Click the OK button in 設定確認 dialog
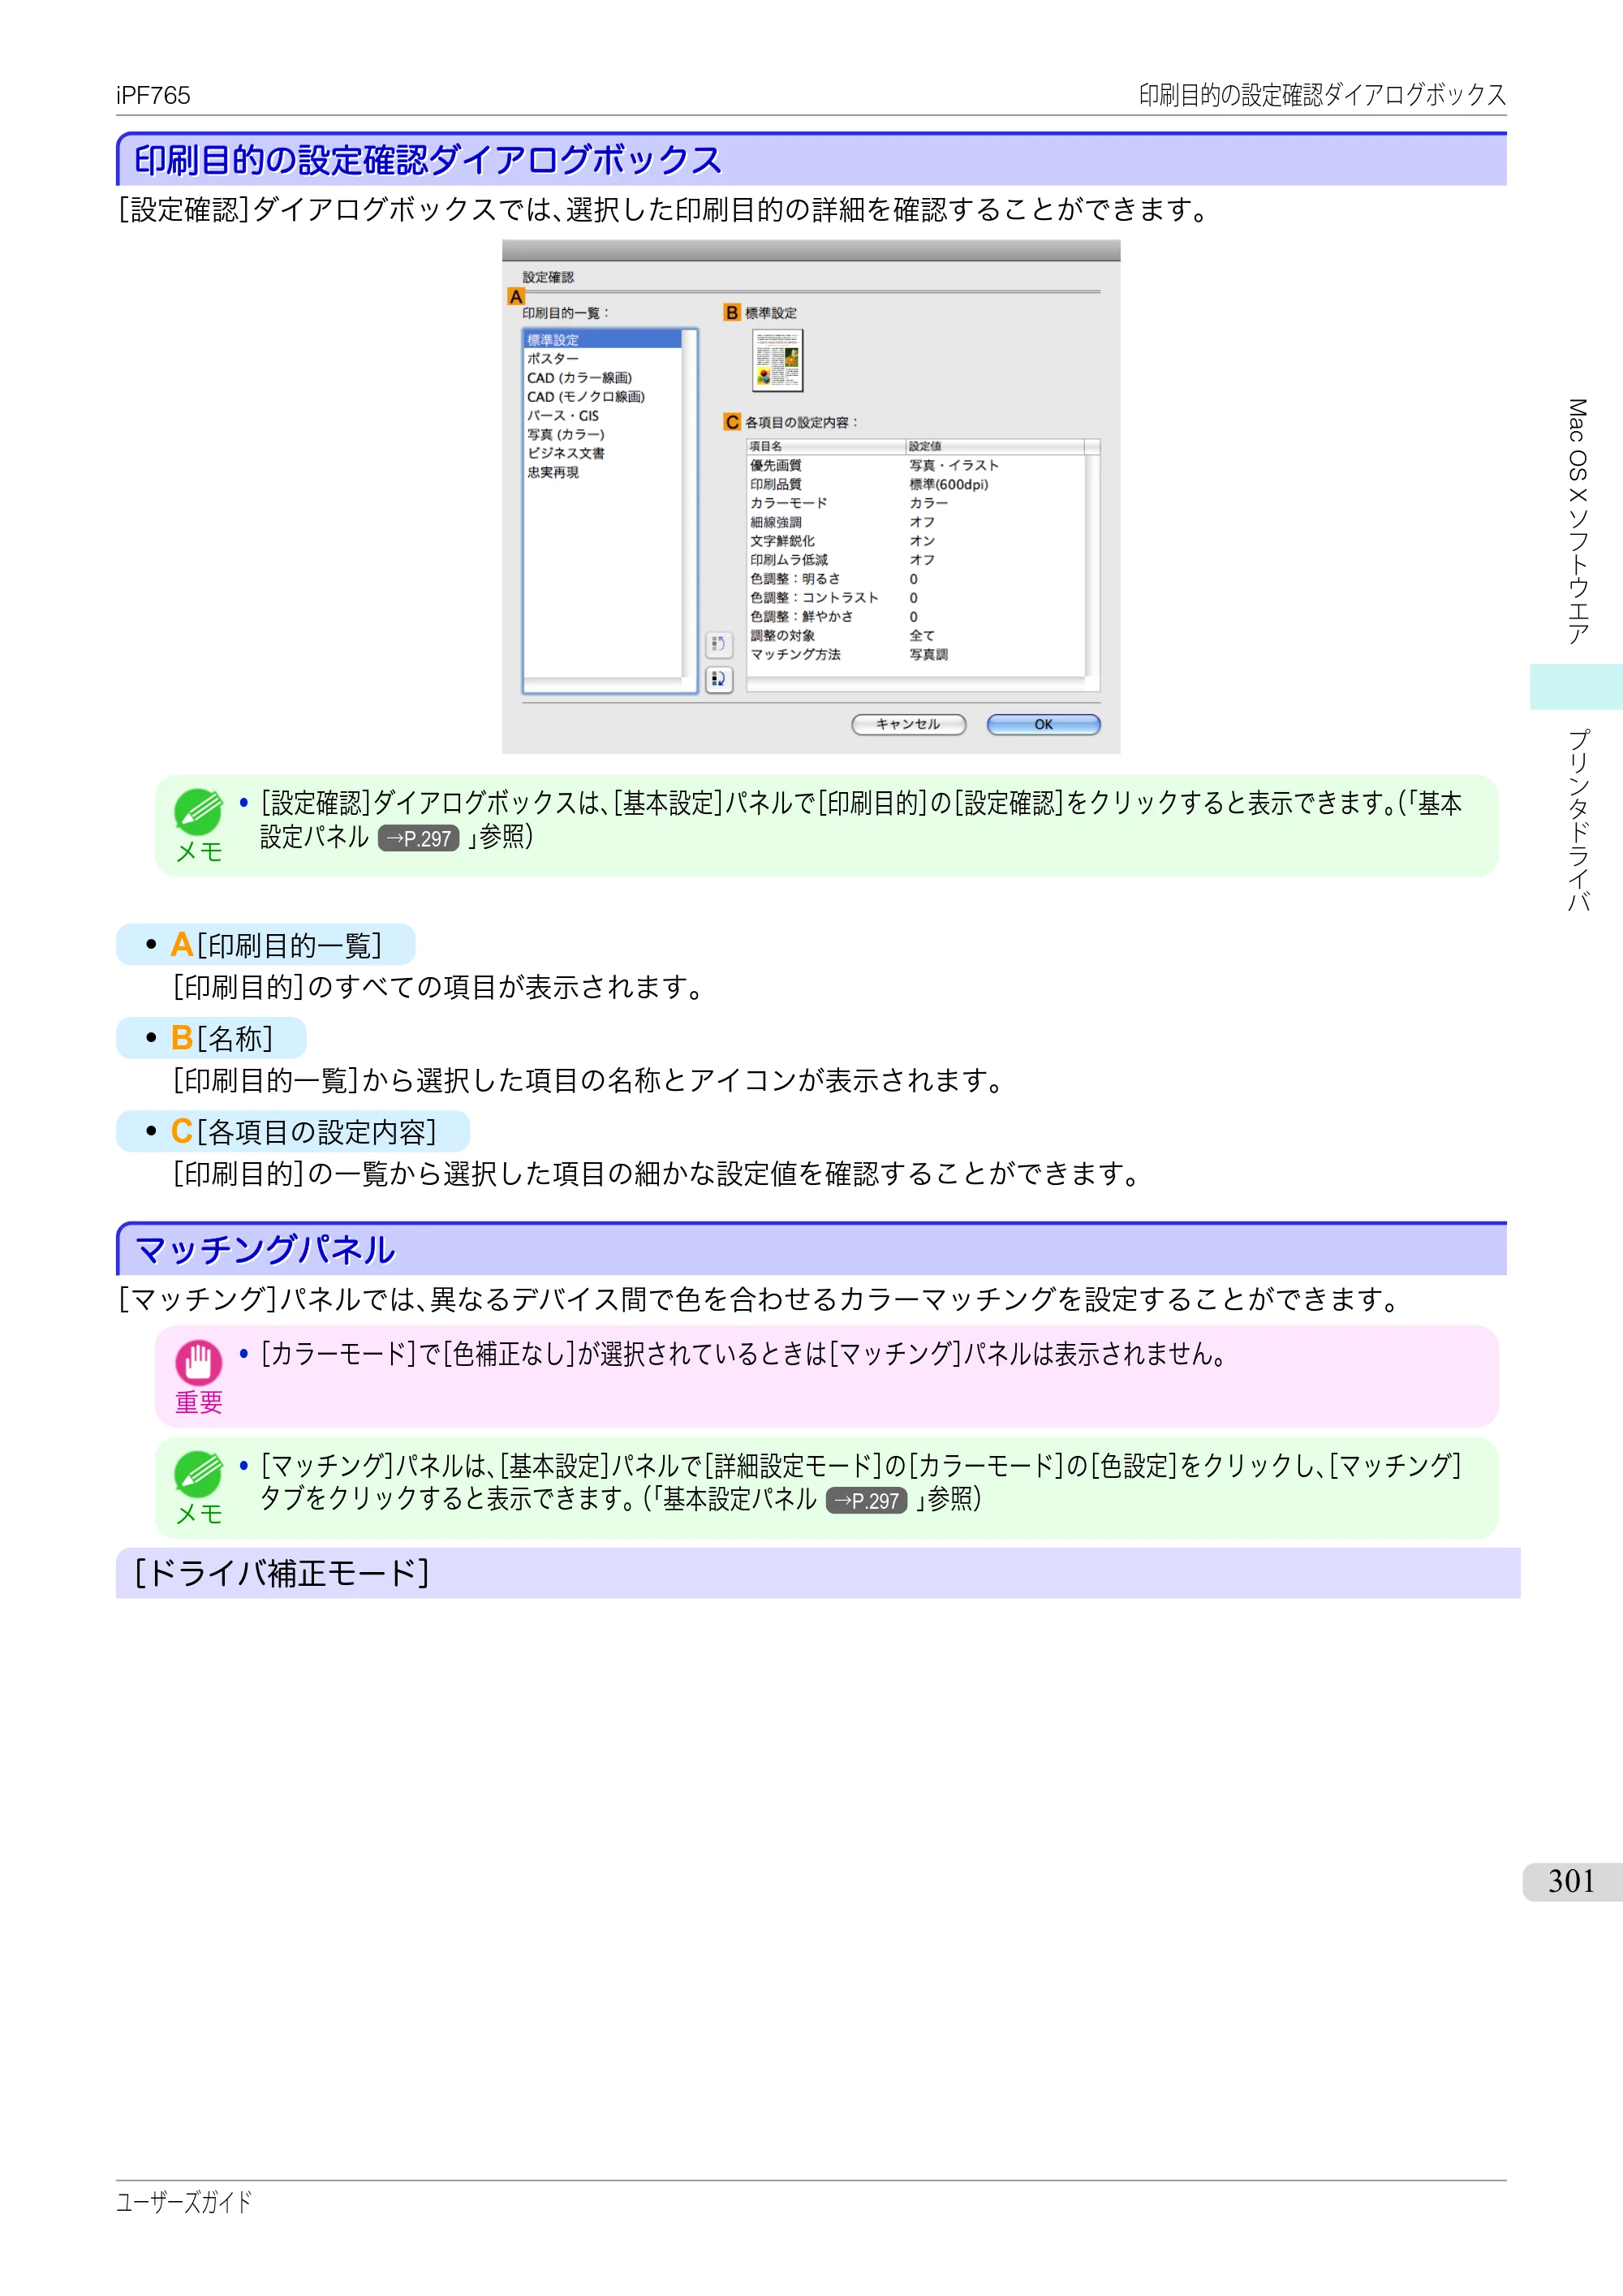 tap(1043, 724)
